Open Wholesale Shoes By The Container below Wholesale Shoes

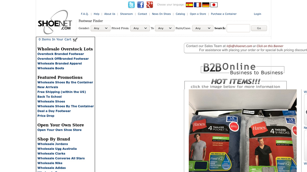pos(66,106)
